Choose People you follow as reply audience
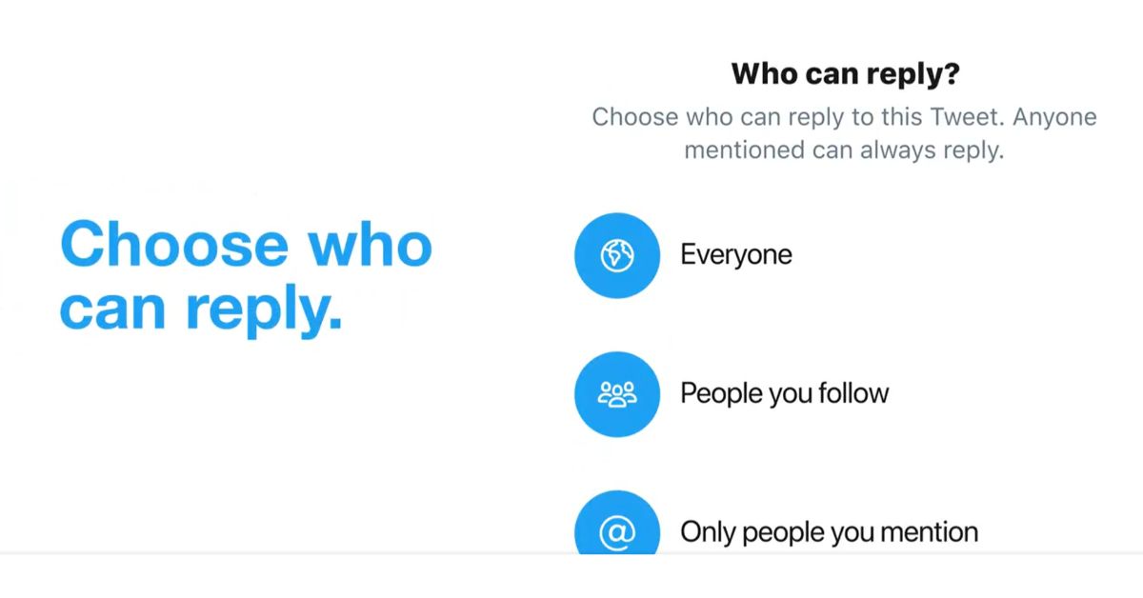Image resolution: width=1143 pixels, height=598 pixels. click(x=784, y=393)
